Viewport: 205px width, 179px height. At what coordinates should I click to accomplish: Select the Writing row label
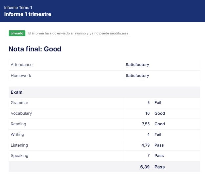point(17,134)
